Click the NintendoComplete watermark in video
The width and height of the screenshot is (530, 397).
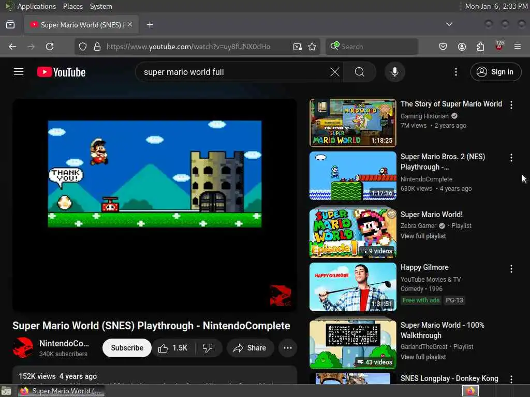[281, 296]
